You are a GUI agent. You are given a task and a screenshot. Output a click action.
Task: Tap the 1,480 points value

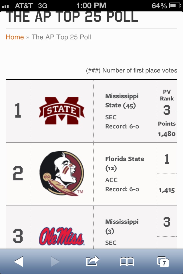tap(167, 134)
